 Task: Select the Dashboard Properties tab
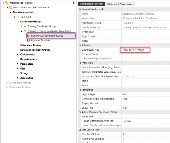point(91,4)
